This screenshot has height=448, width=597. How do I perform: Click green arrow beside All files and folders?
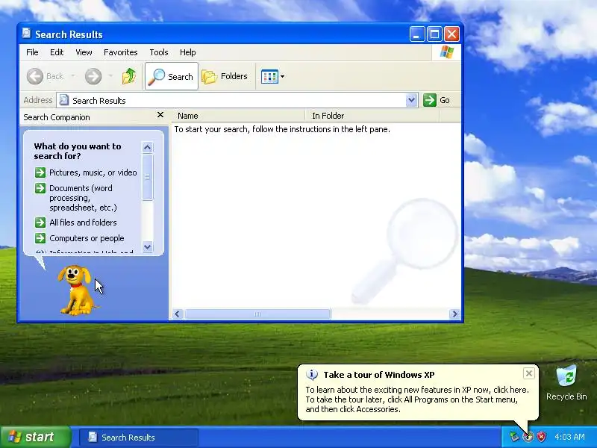tap(40, 223)
